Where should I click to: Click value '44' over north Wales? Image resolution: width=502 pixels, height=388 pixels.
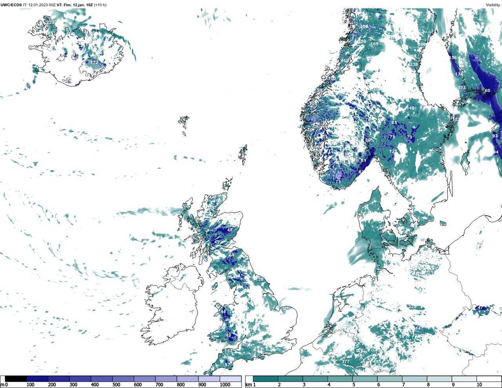tap(224, 311)
